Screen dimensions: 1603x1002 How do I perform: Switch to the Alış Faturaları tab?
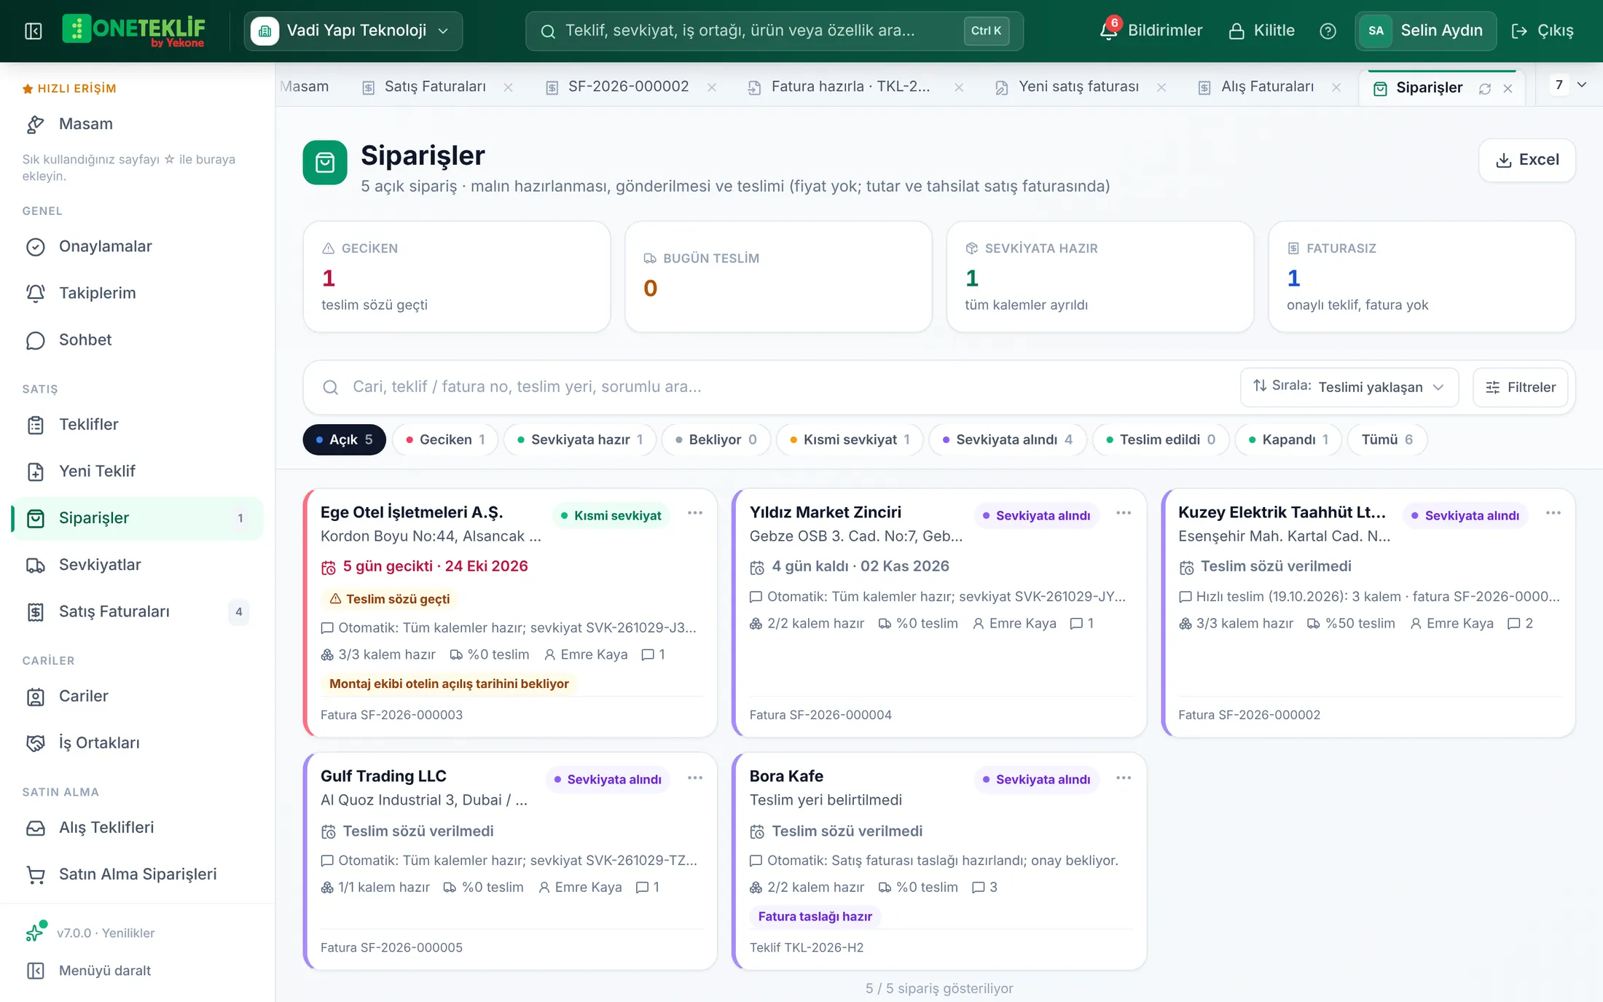tap(1267, 87)
